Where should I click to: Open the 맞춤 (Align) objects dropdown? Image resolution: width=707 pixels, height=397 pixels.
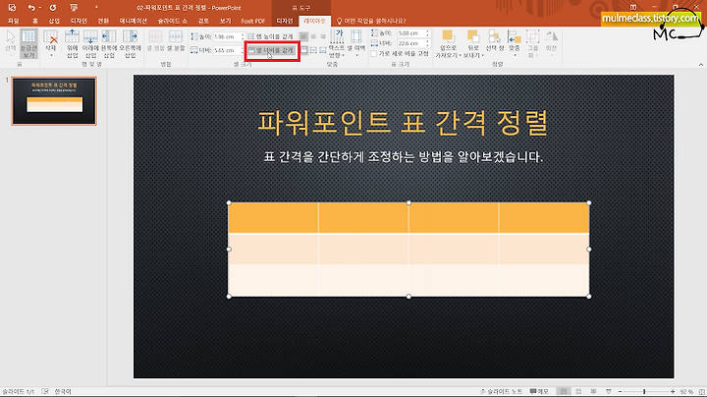[x=514, y=43]
